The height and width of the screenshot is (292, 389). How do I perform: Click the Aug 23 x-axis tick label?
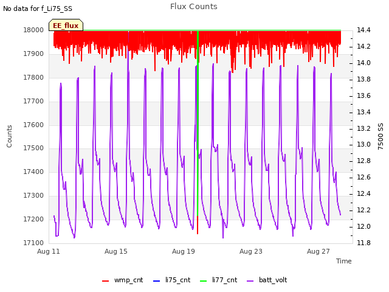click(x=251, y=251)
